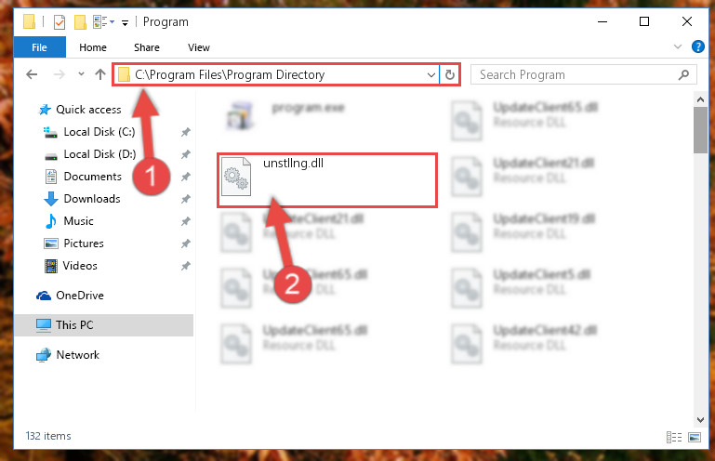Switch to the View tab
Viewport: 715px width, 461px height.
(x=199, y=47)
